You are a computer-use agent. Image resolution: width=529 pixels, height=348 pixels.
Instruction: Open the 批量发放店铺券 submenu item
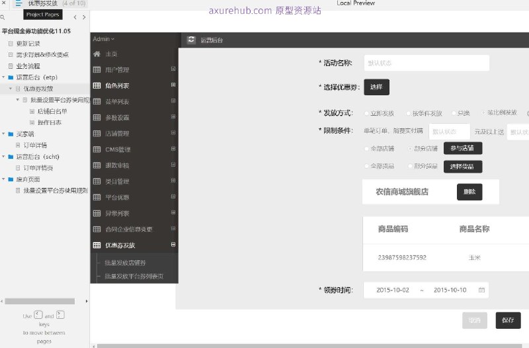[x=125, y=263]
